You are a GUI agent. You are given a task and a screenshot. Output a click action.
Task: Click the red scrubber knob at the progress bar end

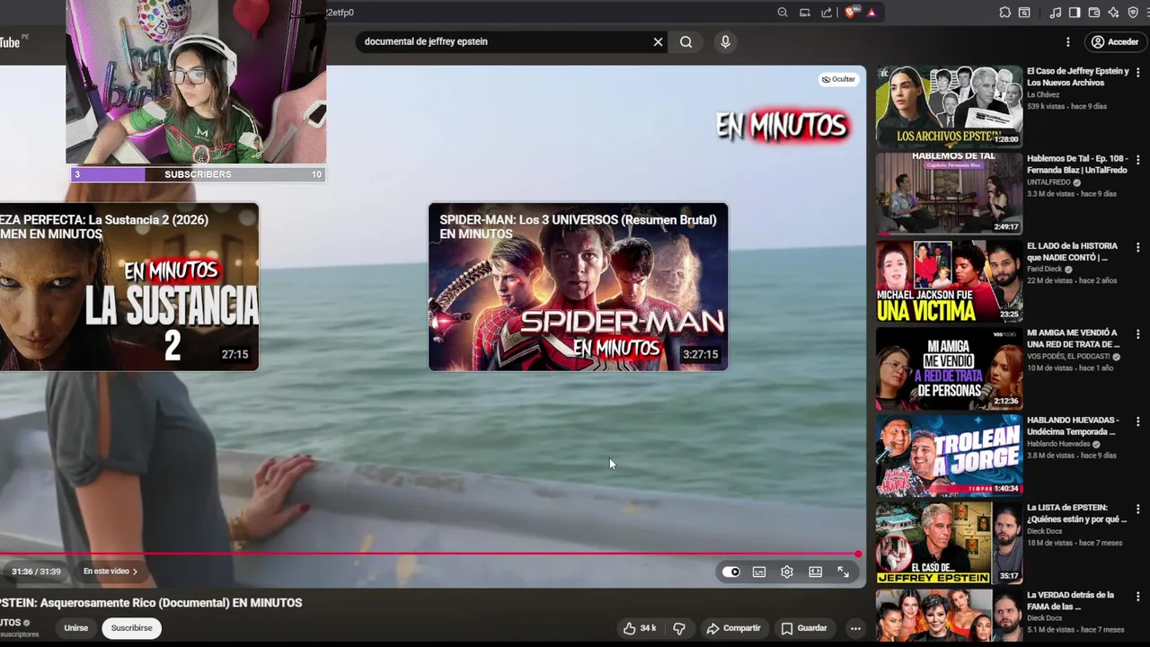(858, 554)
